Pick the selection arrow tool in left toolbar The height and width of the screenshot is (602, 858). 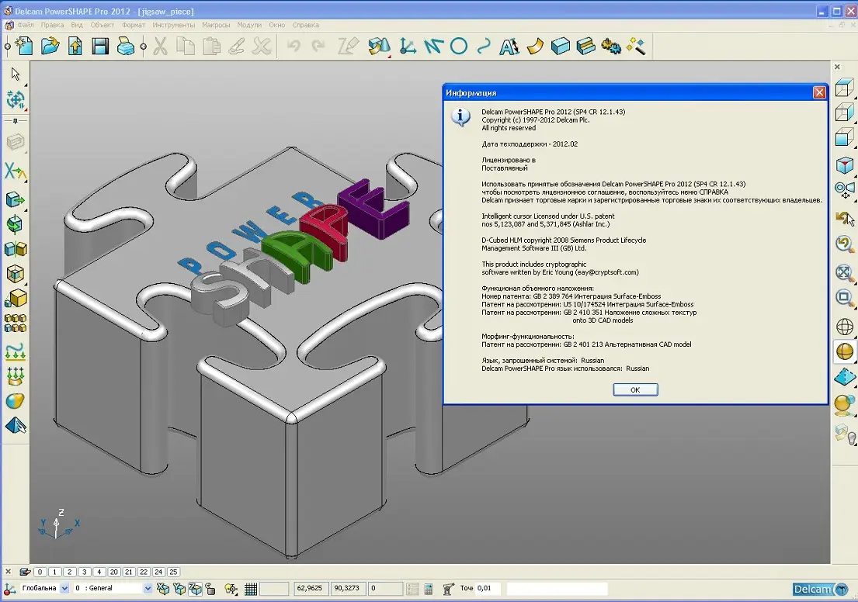tap(16, 74)
